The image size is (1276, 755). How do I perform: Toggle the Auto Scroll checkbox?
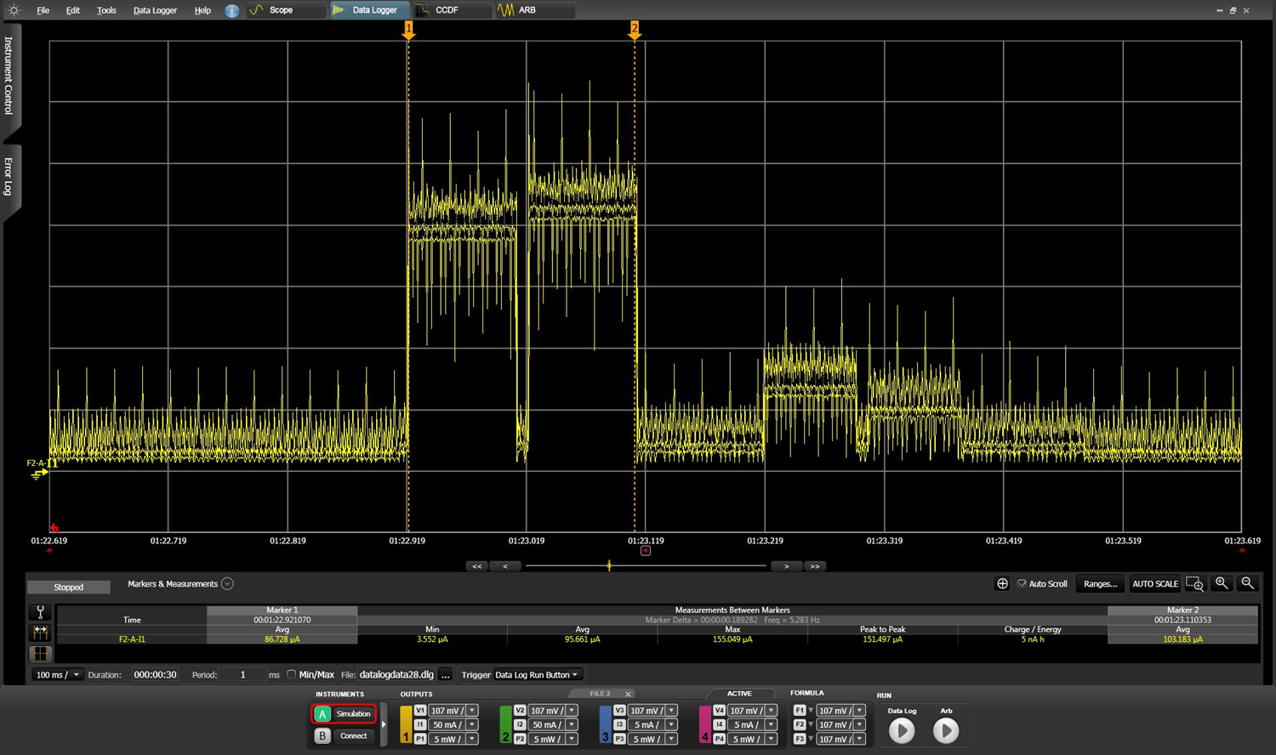[1022, 584]
